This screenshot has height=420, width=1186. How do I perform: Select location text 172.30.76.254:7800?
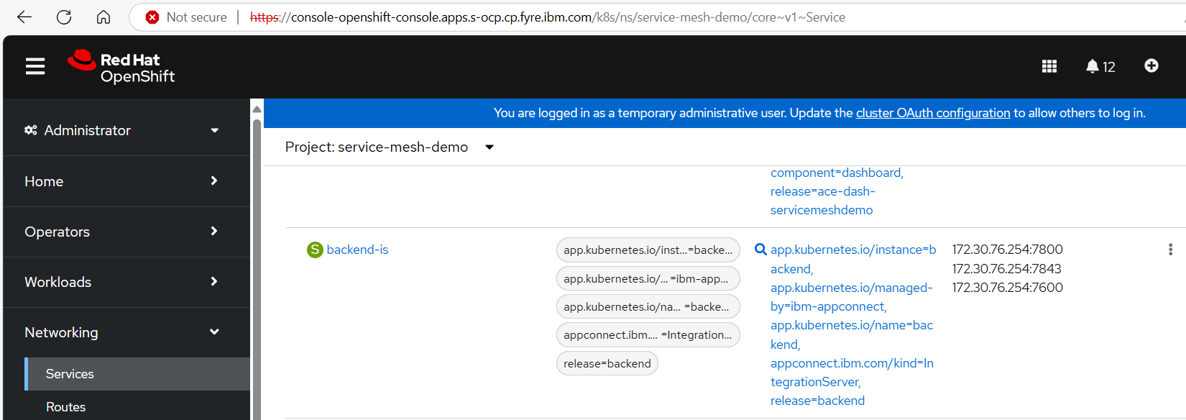coord(1007,250)
